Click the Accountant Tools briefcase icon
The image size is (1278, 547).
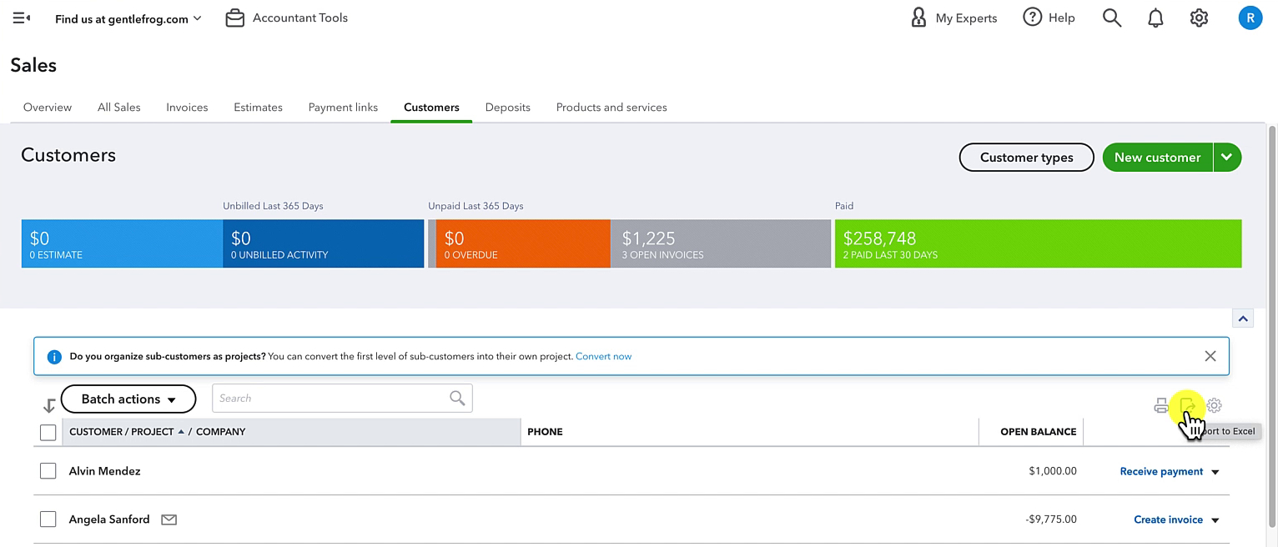tap(235, 18)
